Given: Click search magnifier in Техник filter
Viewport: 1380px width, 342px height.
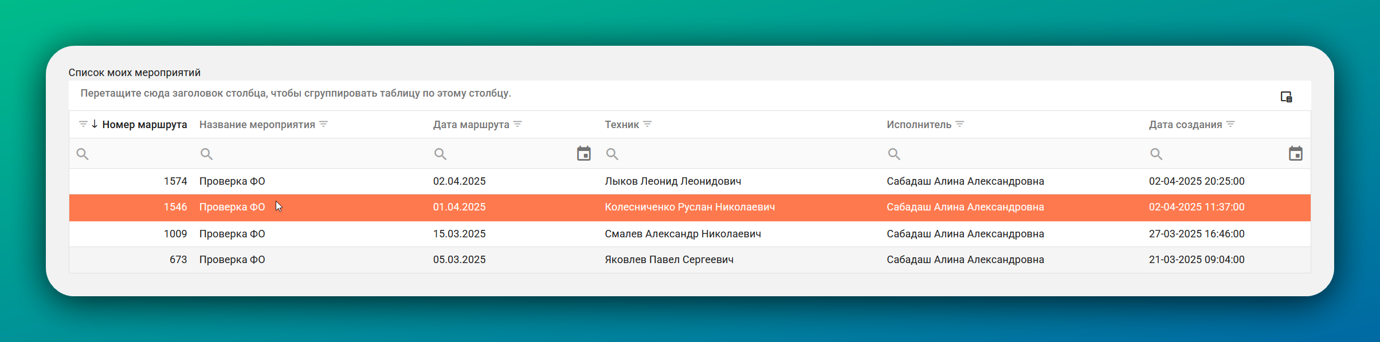Looking at the screenshot, I should pos(612,154).
